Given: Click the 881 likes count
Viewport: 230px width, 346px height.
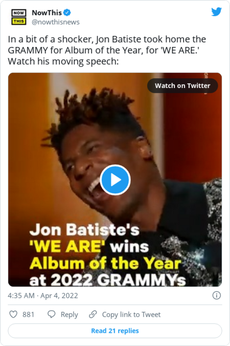Looking at the screenshot, I should 28,314.
